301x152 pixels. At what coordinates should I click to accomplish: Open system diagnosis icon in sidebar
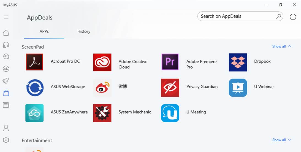pyautogui.click(x=6, y=57)
